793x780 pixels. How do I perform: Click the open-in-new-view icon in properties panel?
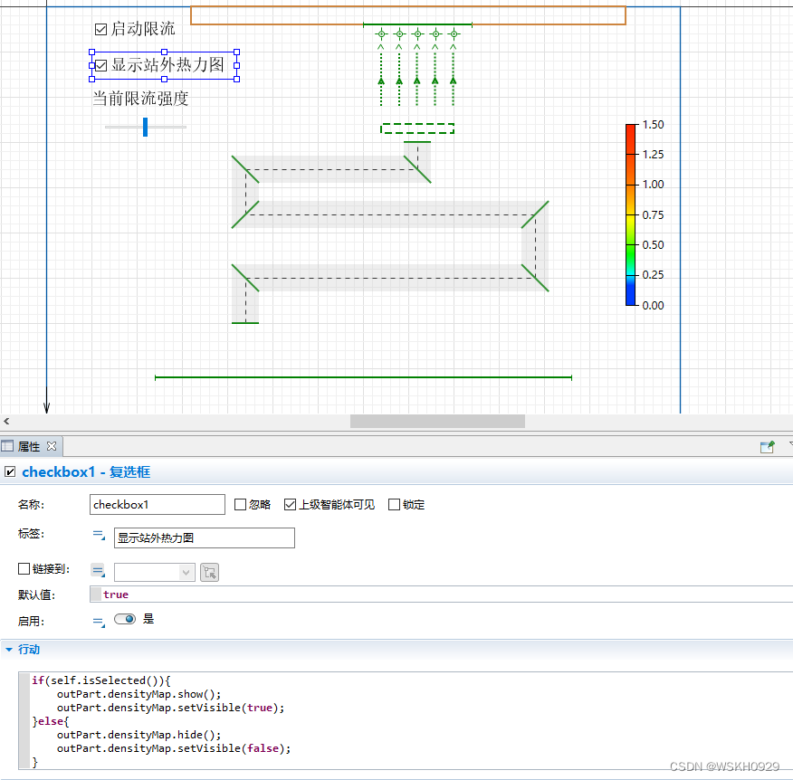pos(768,447)
